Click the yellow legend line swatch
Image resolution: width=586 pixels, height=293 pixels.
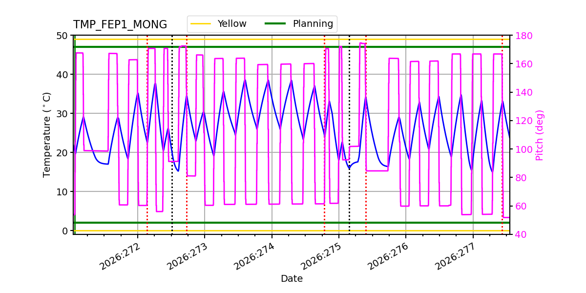coord(201,24)
